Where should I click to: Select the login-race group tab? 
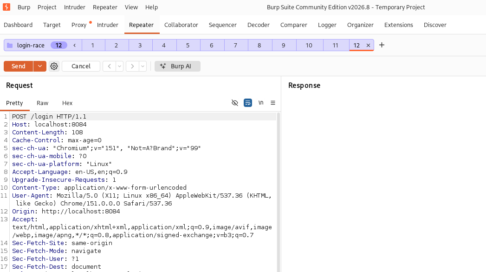[x=31, y=46]
